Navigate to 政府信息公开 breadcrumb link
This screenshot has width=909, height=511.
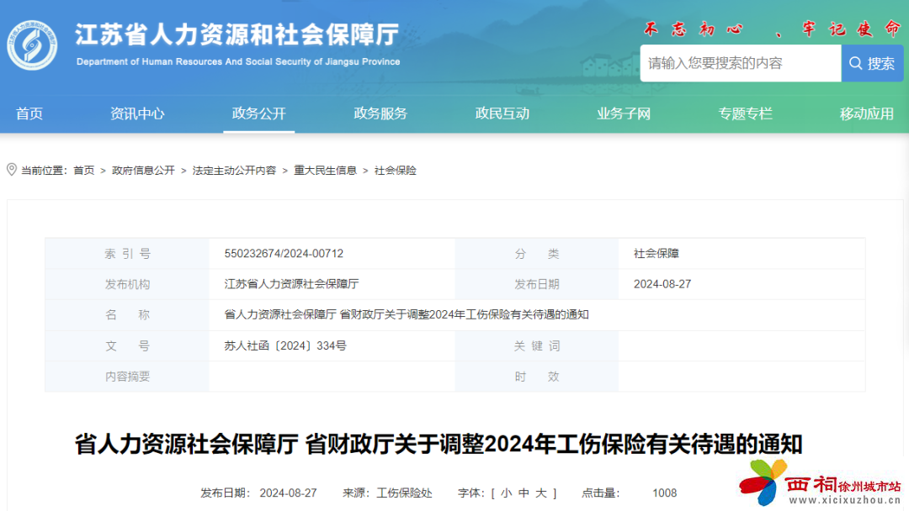(x=143, y=171)
